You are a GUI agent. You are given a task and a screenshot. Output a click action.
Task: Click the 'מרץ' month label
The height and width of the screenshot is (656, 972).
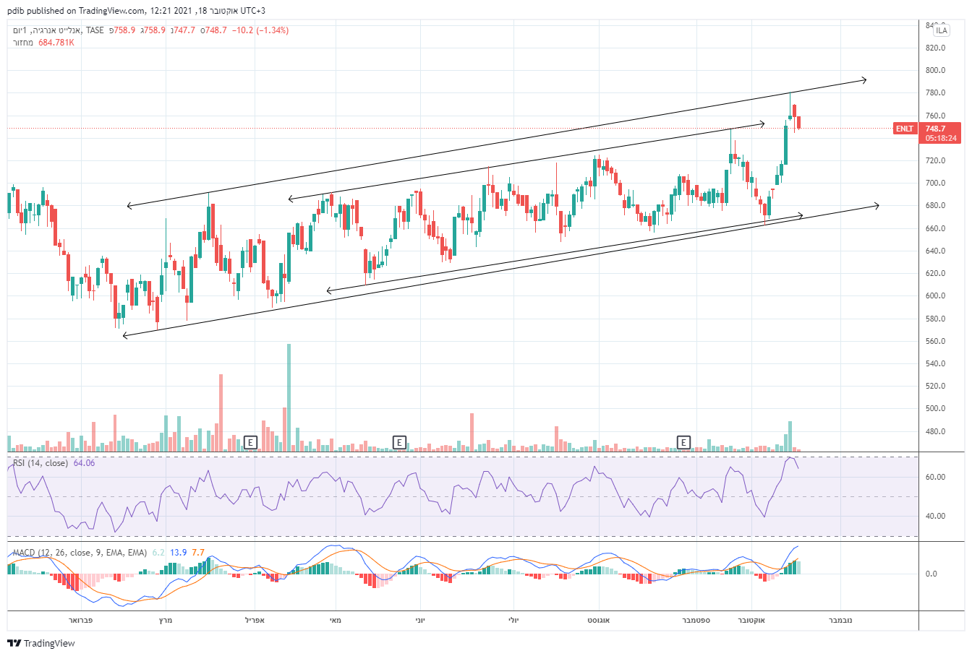[x=165, y=620]
